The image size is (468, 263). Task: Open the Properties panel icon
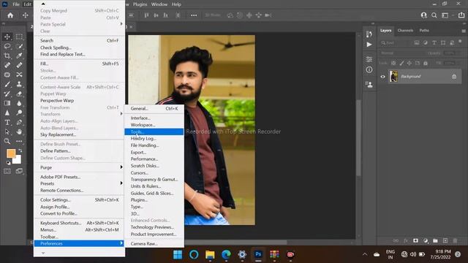click(x=369, y=59)
